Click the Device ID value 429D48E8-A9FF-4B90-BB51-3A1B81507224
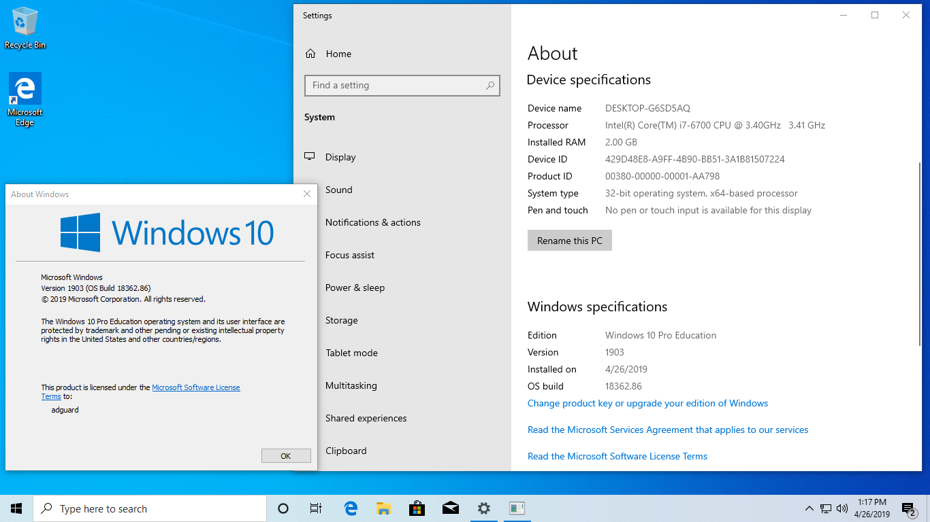 (695, 159)
